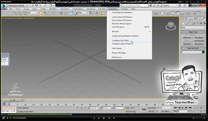208x121 pixels.
Task: Click the VRayProxy button
Action: [187, 38]
